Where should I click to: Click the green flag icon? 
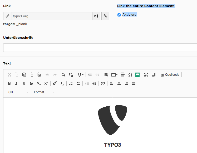pyautogui.click(x=137, y=75)
